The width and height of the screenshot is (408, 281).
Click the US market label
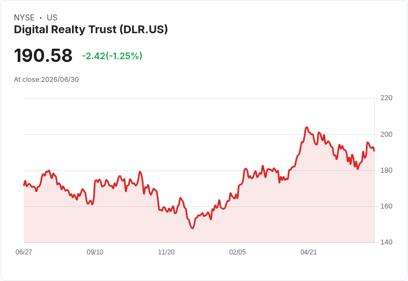(x=52, y=18)
